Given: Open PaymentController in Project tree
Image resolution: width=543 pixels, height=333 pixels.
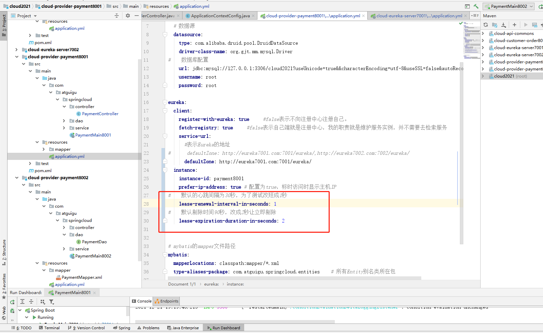Looking at the screenshot, I should (100, 114).
